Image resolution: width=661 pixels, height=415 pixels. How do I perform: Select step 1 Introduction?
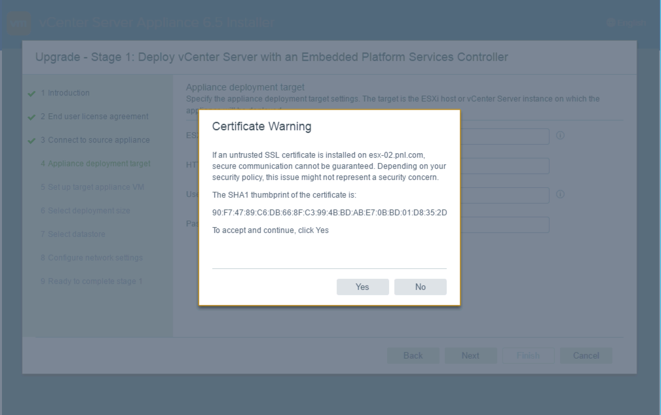(65, 93)
